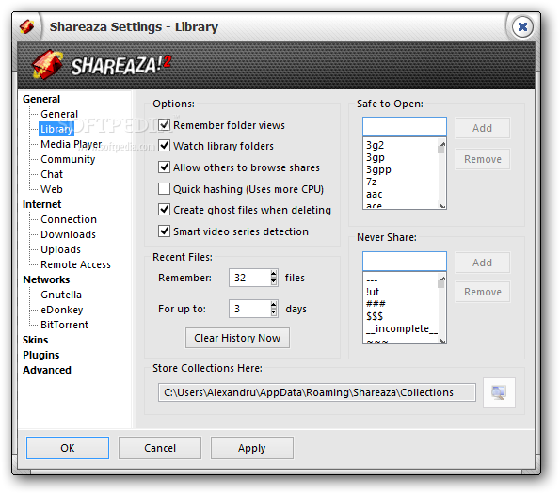This screenshot has height=494, width=560.
Task: Click down arrow in Safe to Open list
Action: coord(442,205)
